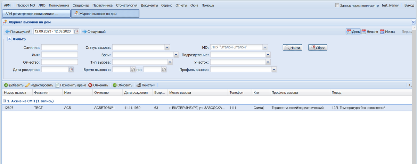Screen dimensions: 417x164
Task: Collapse the 'Актив из СМП' group
Action: point(5,101)
